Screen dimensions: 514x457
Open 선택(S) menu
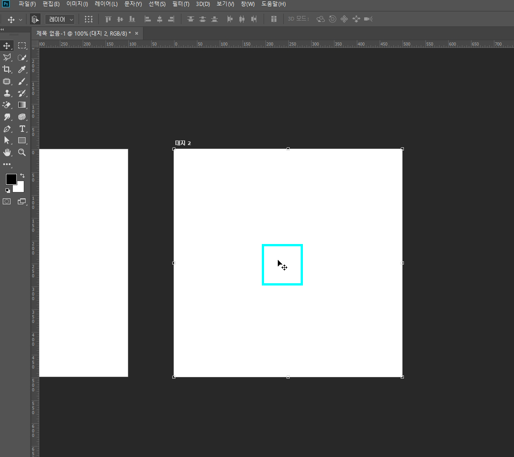click(x=157, y=4)
